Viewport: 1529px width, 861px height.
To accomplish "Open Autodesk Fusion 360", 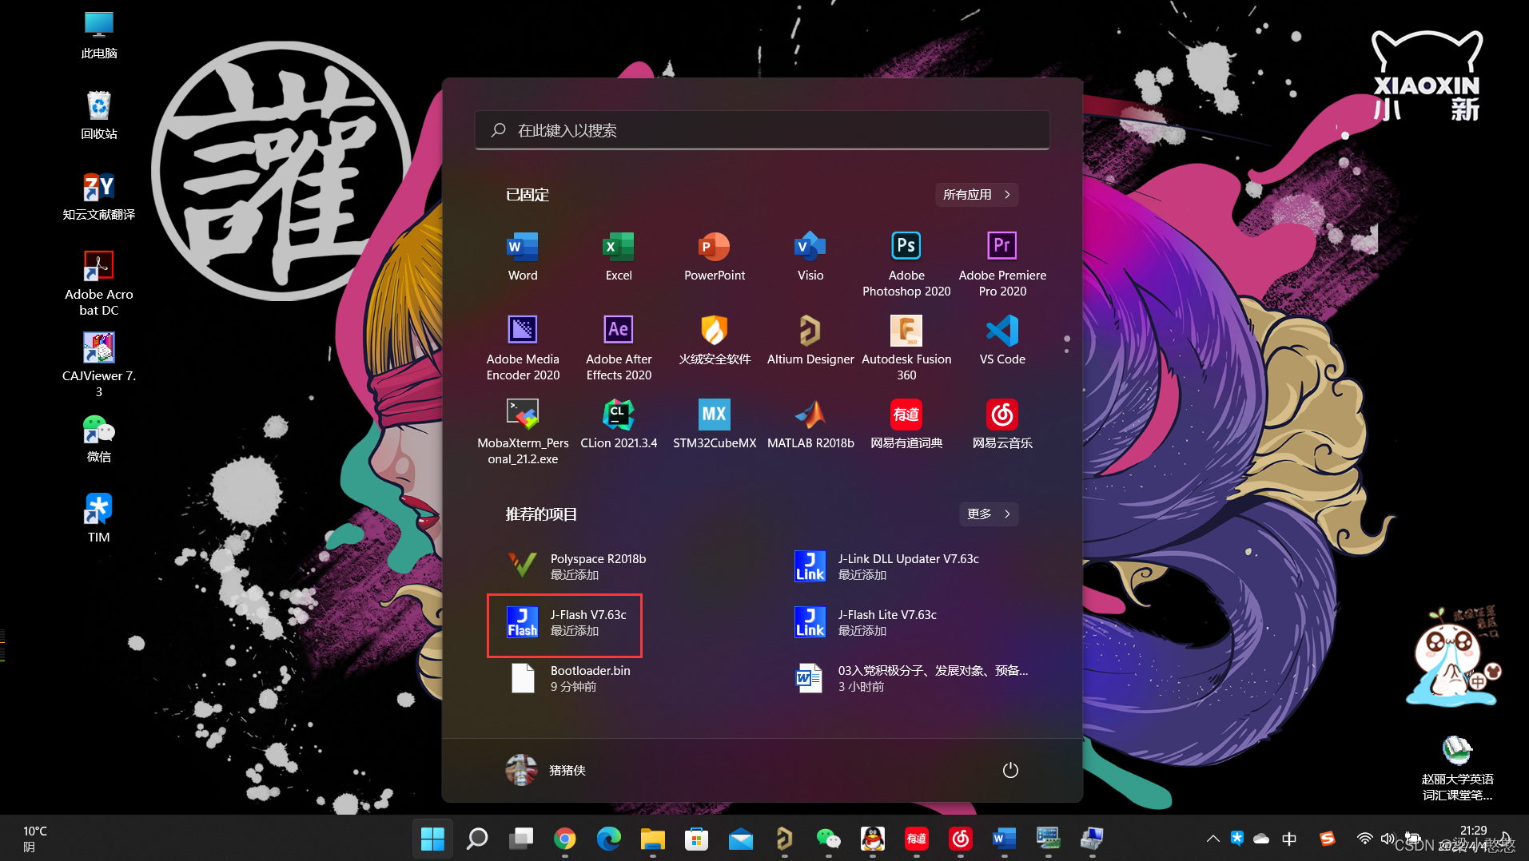I will point(906,348).
